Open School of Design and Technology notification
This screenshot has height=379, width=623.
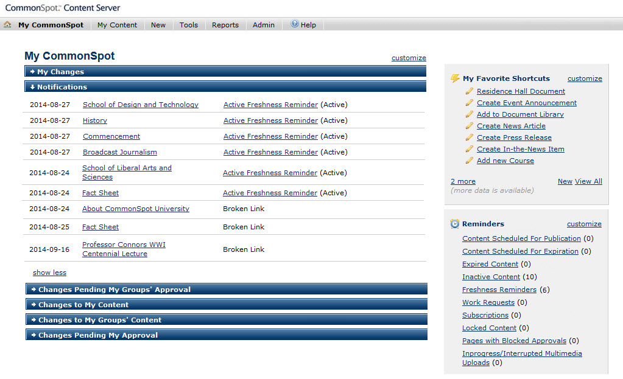point(141,105)
